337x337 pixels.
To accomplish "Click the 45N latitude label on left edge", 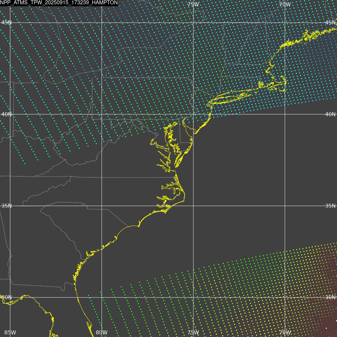I will [x=7, y=23].
